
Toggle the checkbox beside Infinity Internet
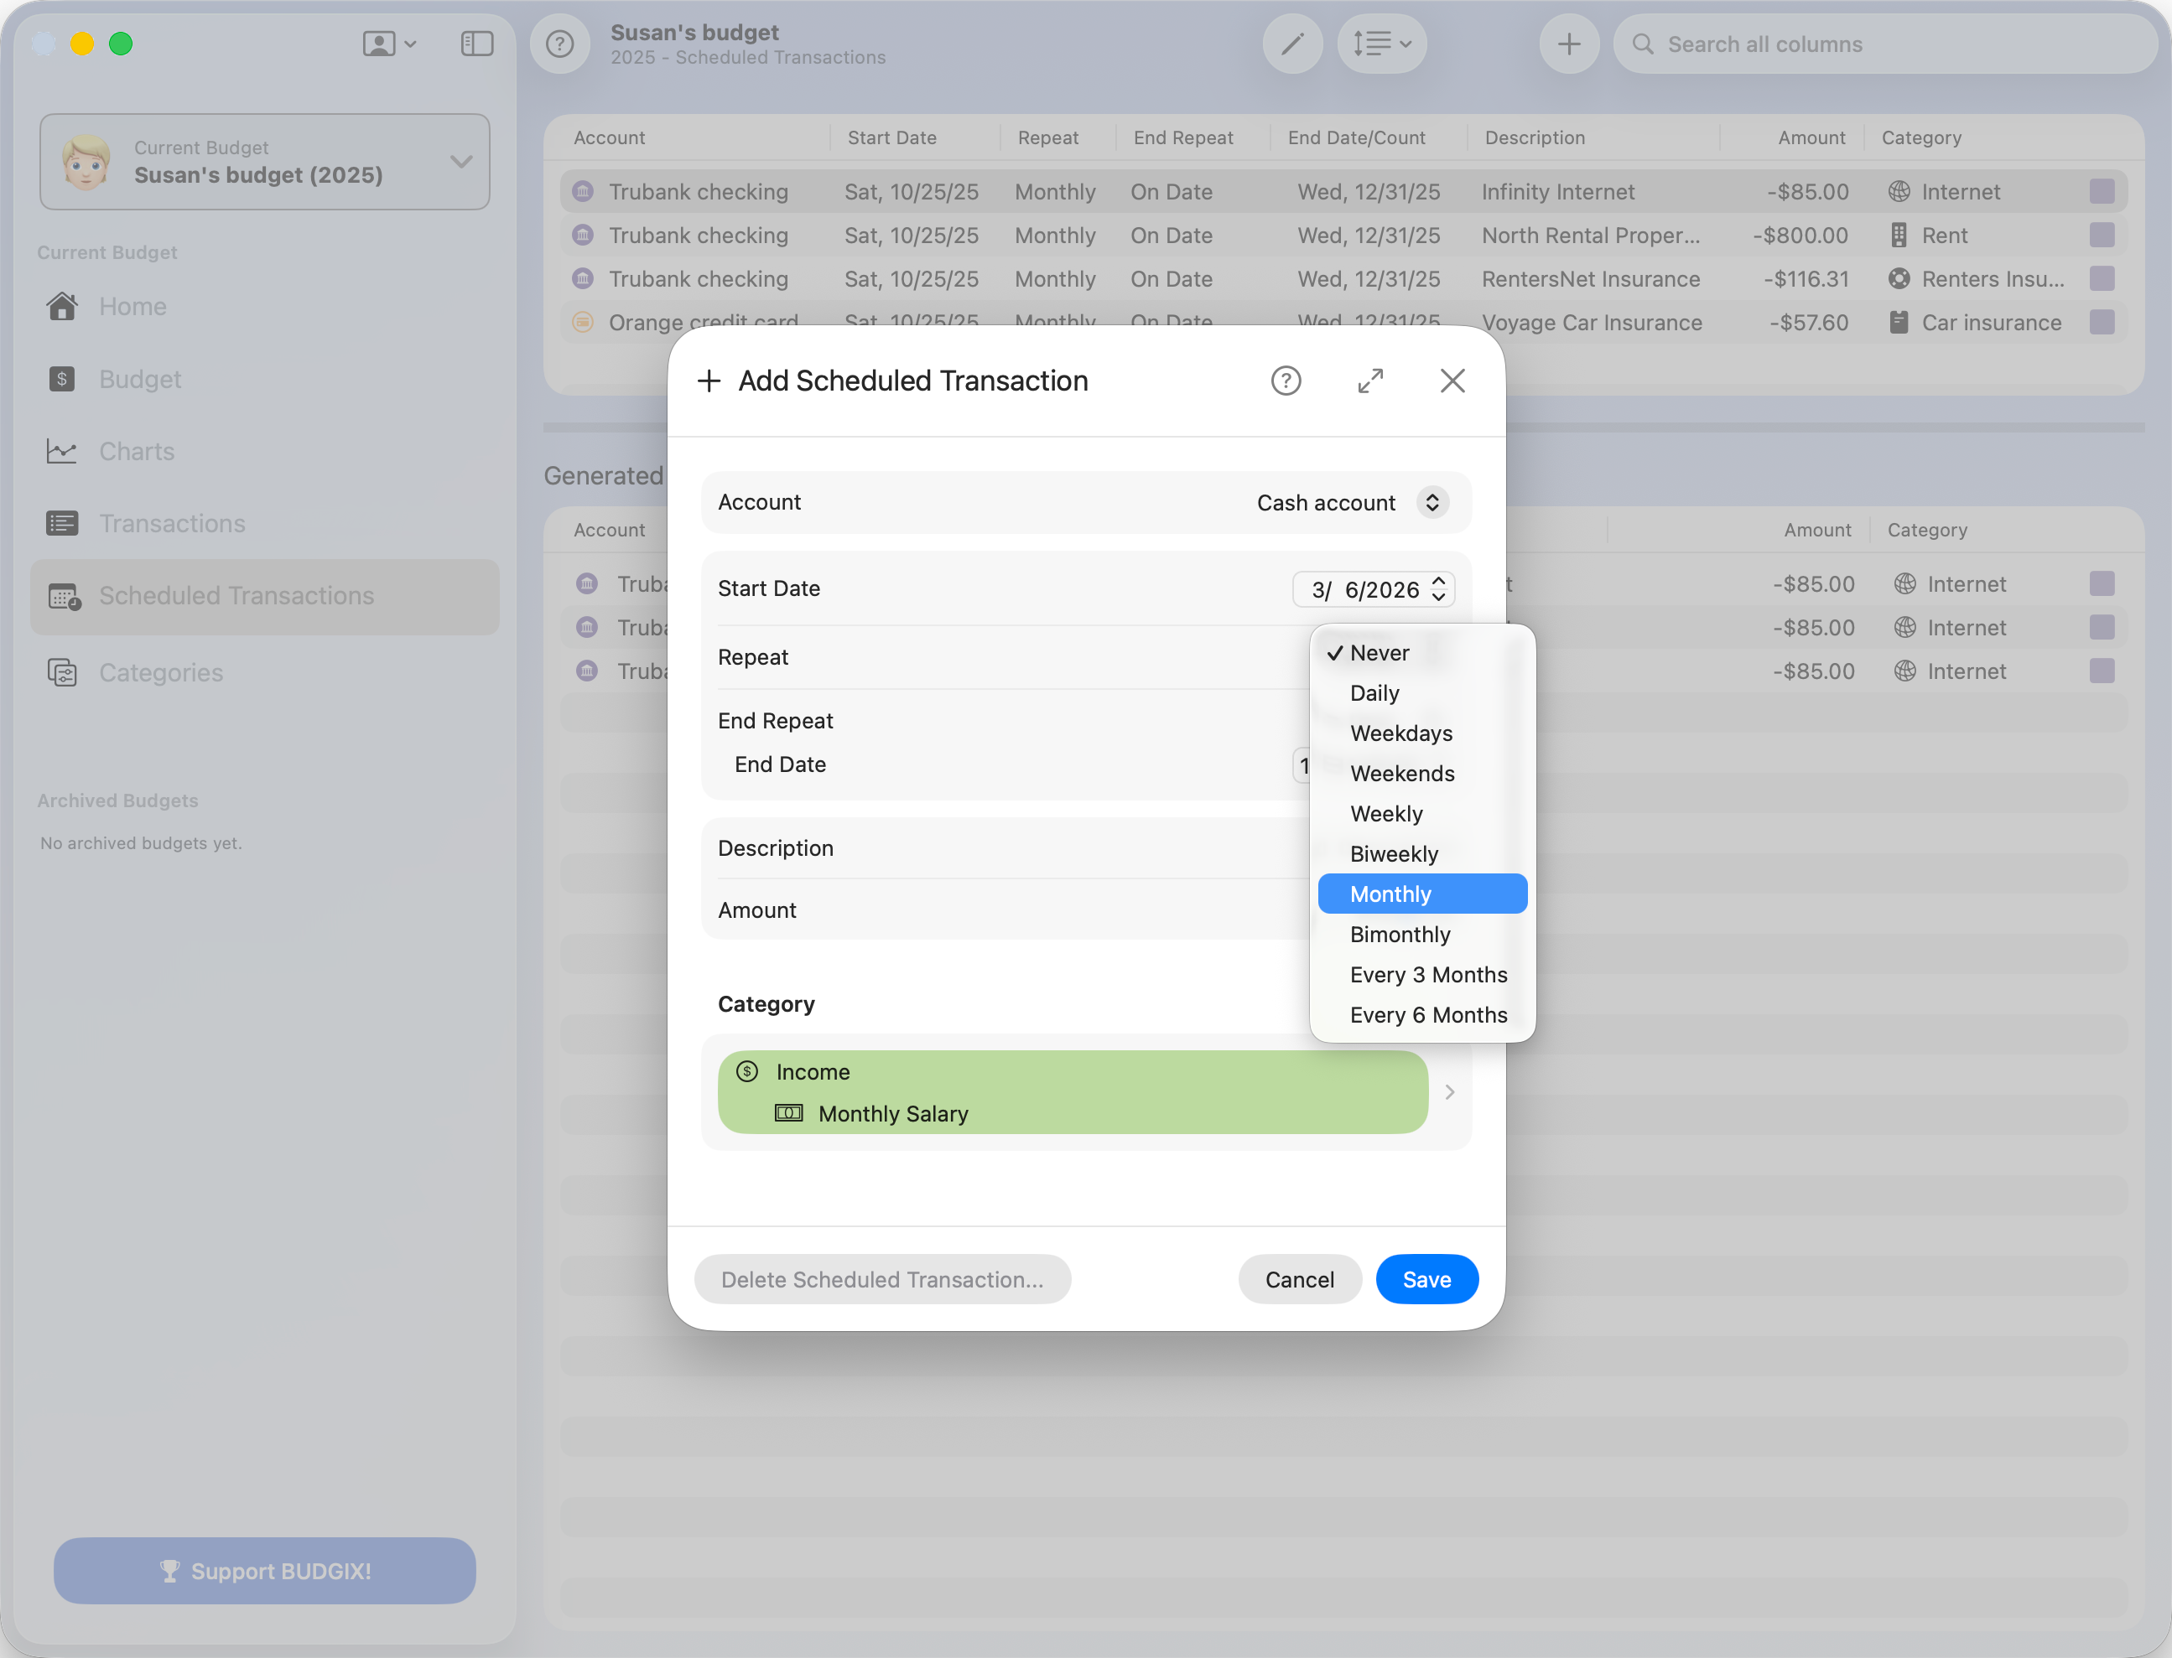[2102, 191]
